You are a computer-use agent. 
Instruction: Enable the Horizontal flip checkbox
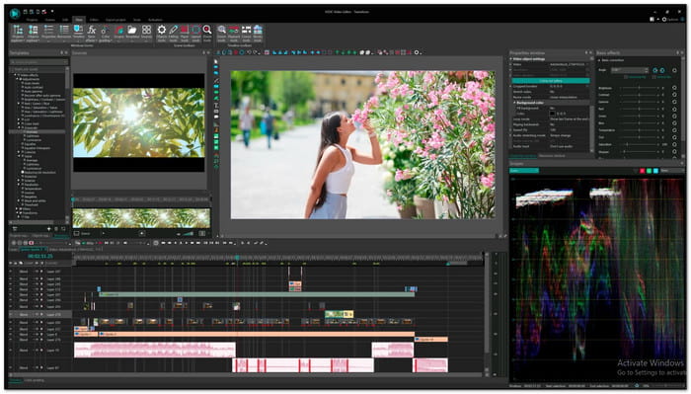click(626, 77)
